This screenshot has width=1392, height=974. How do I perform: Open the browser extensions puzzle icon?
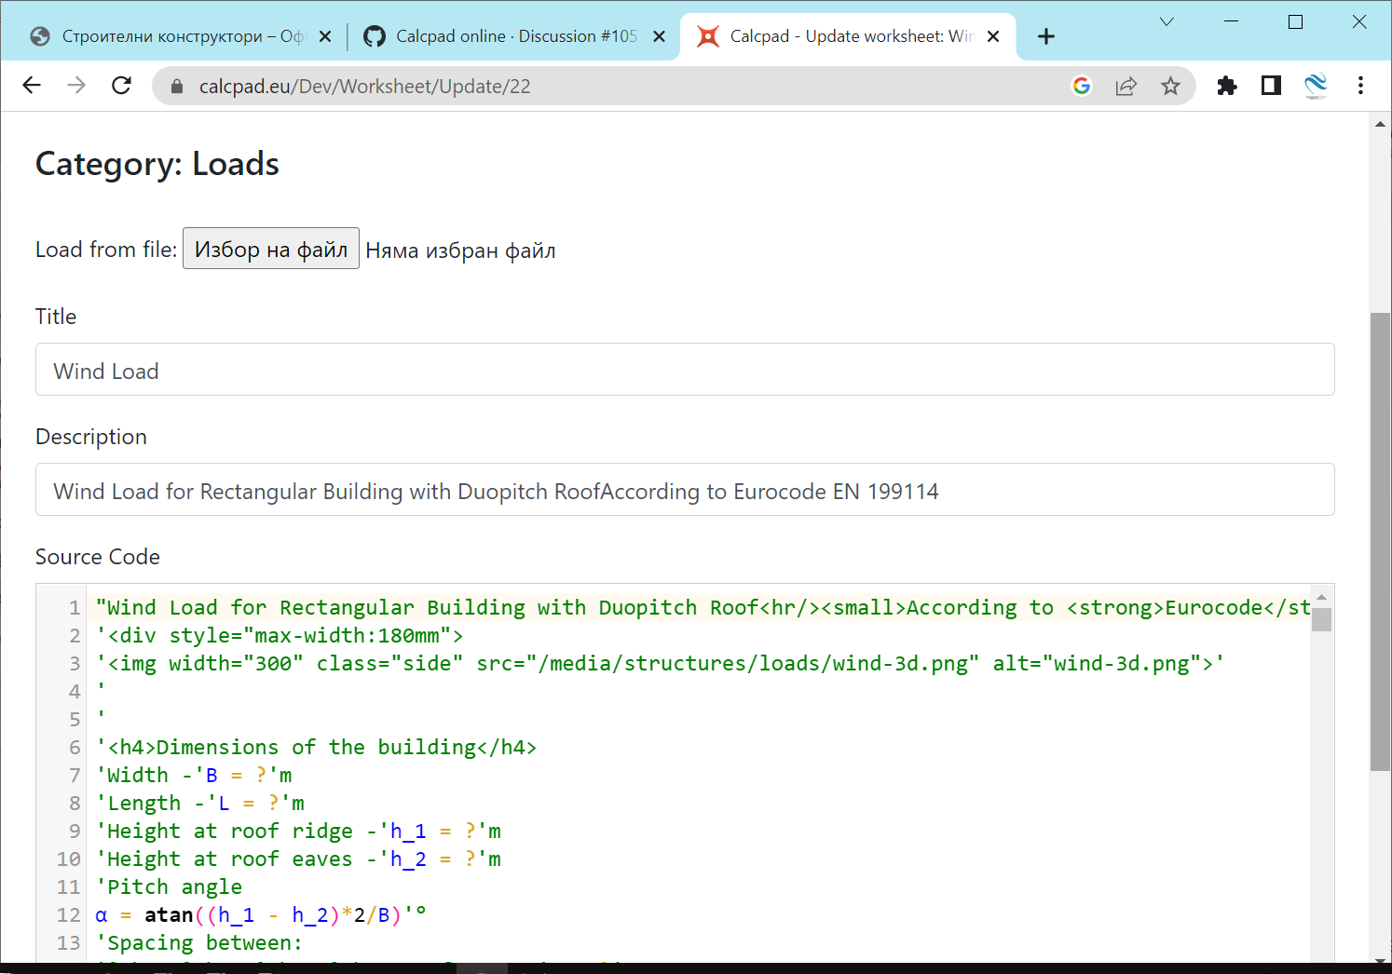[x=1227, y=86]
